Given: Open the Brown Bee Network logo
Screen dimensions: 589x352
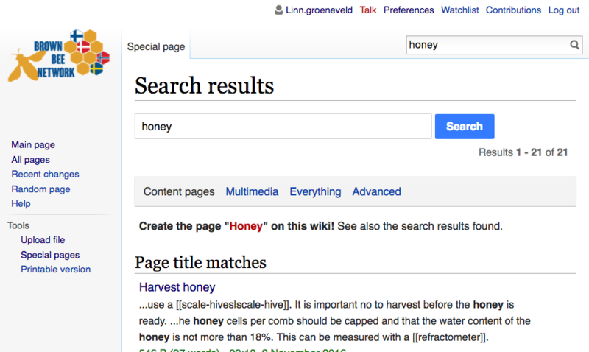Looking at the screenshot, I should (59, 56).
